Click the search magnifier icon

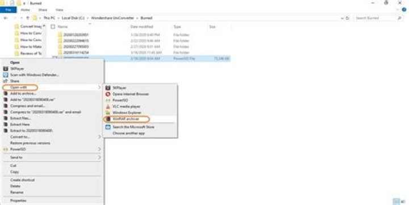pyautogui.click(x=399, y=18)
